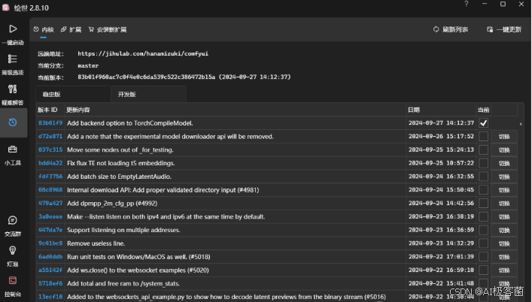Click 切换 switch button for bdd4a22
The width and height of the screenshot is (532, 302).
(504, 163)
